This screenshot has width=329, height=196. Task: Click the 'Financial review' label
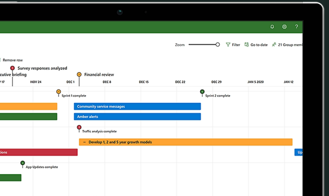point(99,74)
